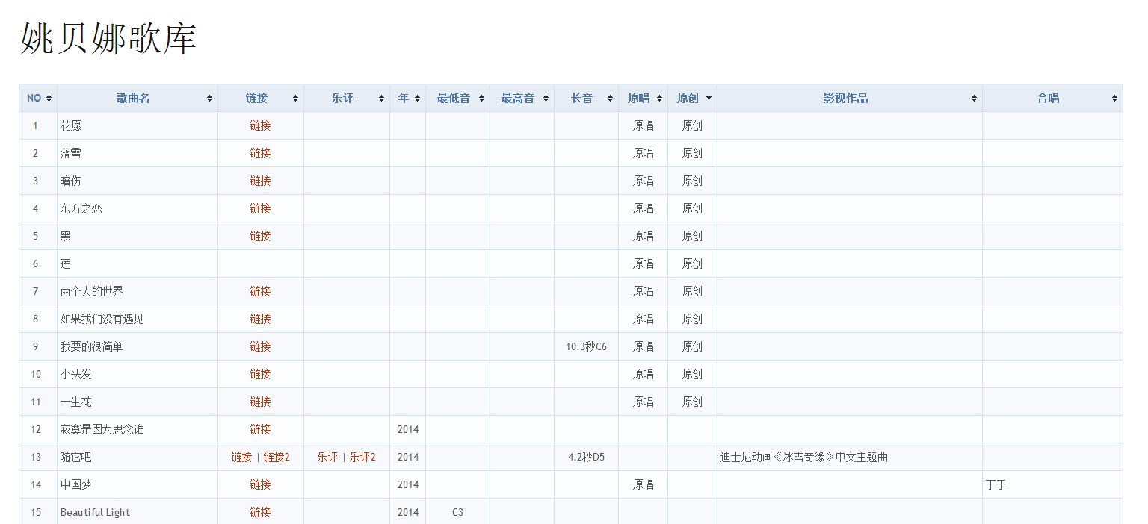Sort by 年 column arrows
The height and width of the screenshot is (524, 1148).
click(417, 99)
